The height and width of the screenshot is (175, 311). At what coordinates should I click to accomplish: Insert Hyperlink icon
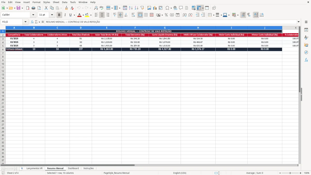[x=175, y=8]
